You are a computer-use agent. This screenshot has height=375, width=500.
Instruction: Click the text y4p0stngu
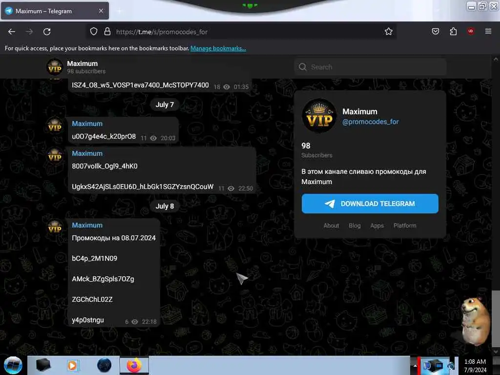point(88,320)
